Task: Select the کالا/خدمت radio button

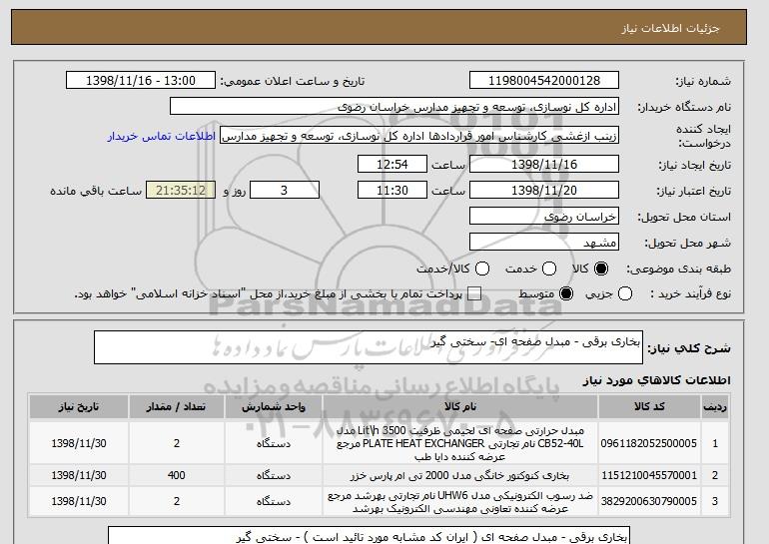Action: tap(482, 269)
